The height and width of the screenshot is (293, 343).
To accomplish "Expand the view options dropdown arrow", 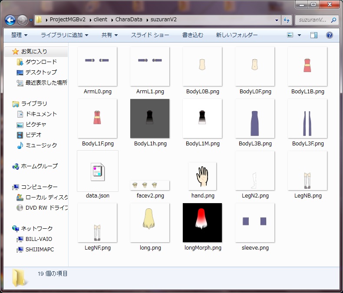I will [300, 35].
